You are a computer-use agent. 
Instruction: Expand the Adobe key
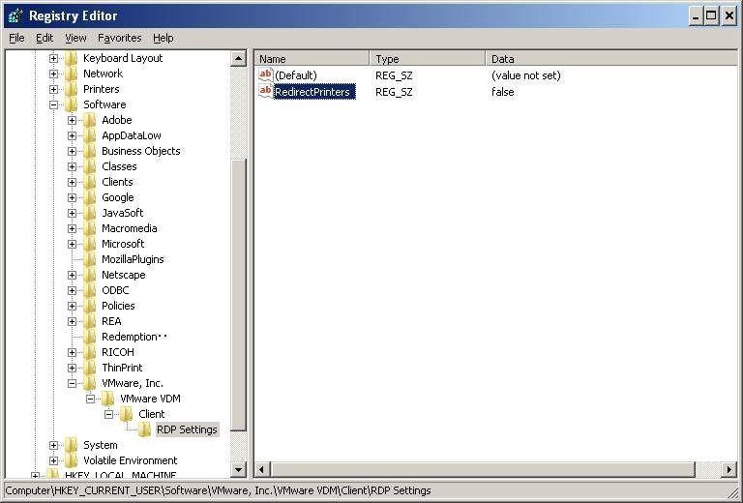coord(72,120)
